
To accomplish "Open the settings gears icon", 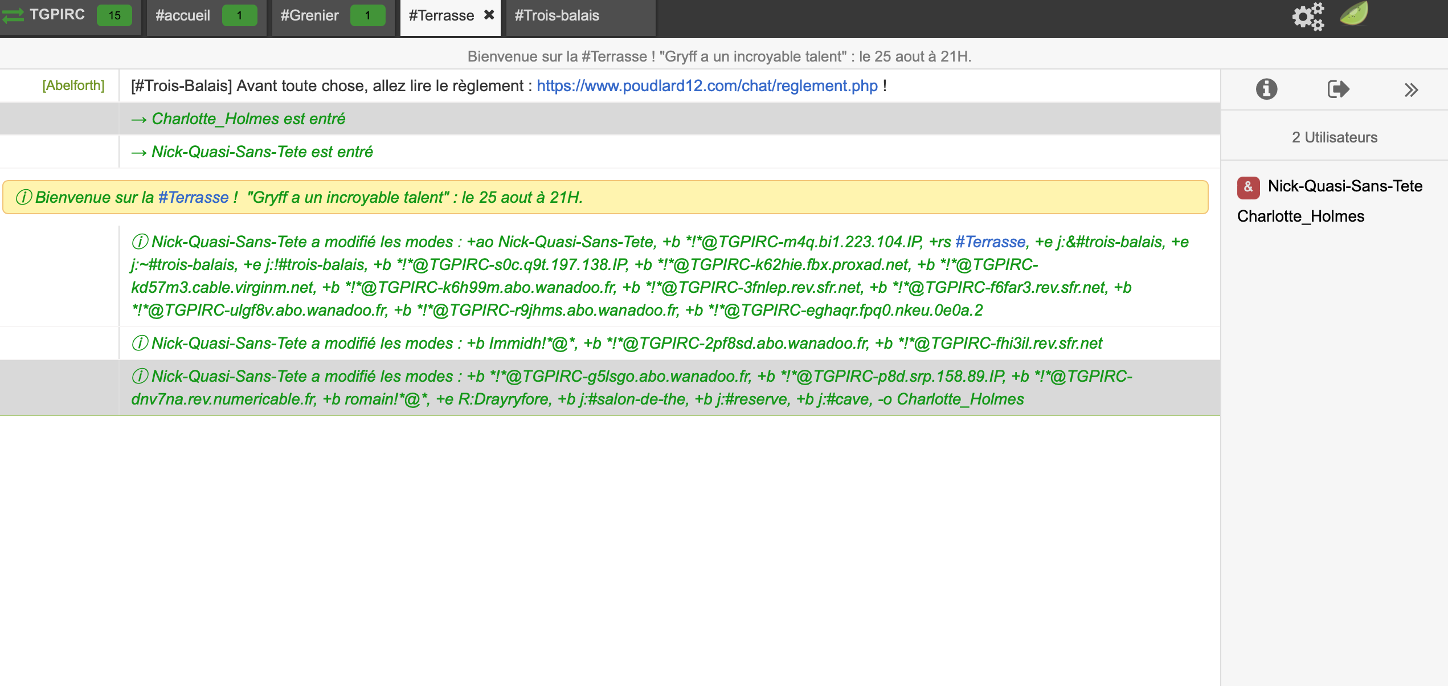I will 1307,16.
